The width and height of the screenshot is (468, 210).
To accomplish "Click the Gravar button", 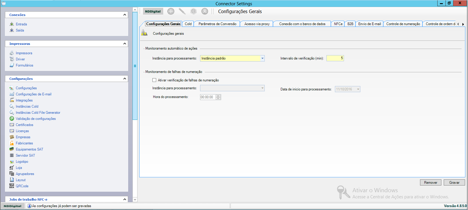I will tap(454, 183).
